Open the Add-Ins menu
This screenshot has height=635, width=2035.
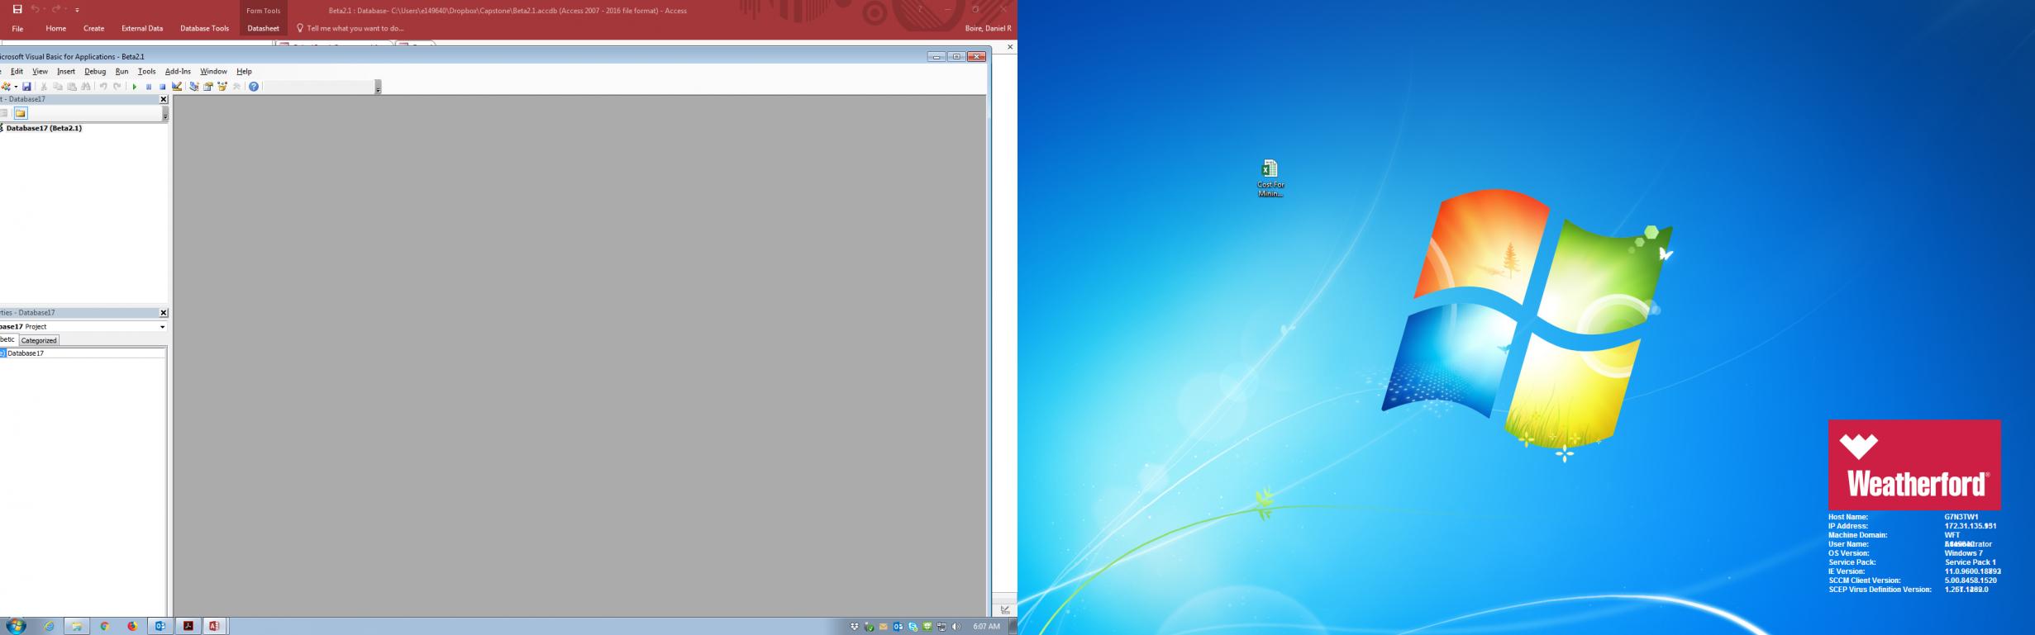(x=178, y=72)
